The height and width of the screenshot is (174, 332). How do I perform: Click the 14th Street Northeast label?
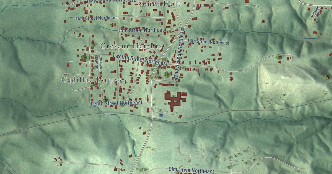pos(142,30)
